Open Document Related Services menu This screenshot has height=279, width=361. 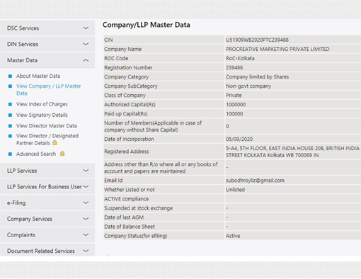tap(47, 250)
